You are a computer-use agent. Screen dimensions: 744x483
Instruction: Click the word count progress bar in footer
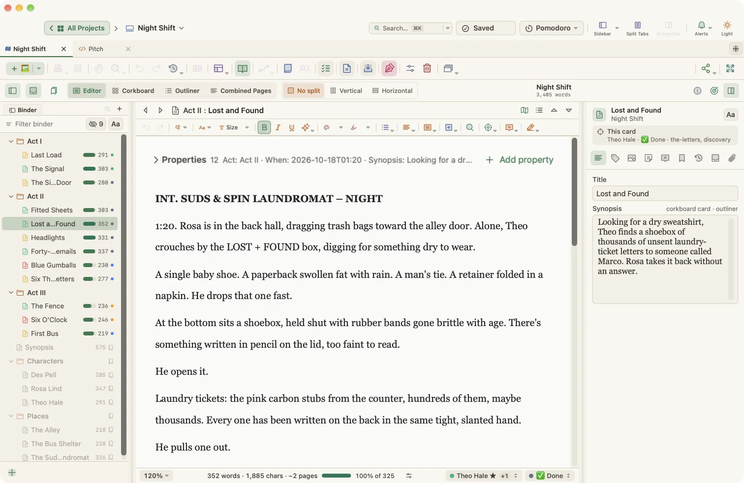coord(337,476)
